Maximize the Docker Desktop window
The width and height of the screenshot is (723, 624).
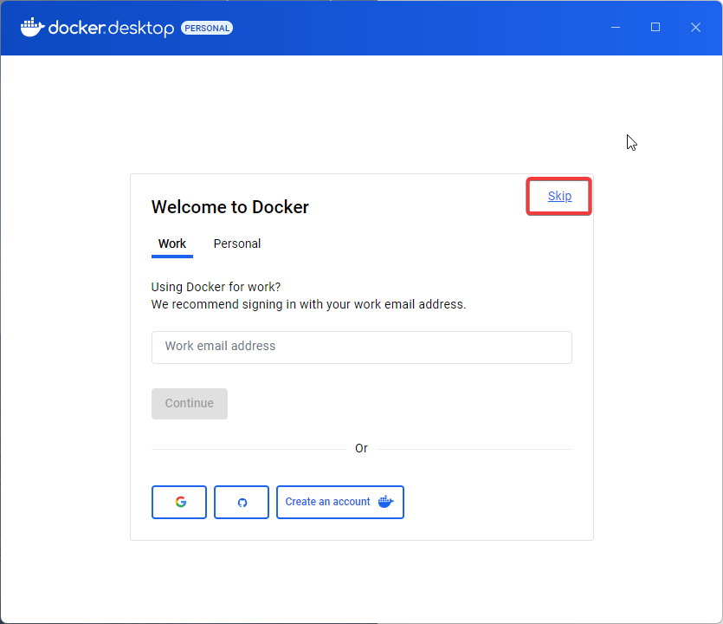tap(655, 27)
